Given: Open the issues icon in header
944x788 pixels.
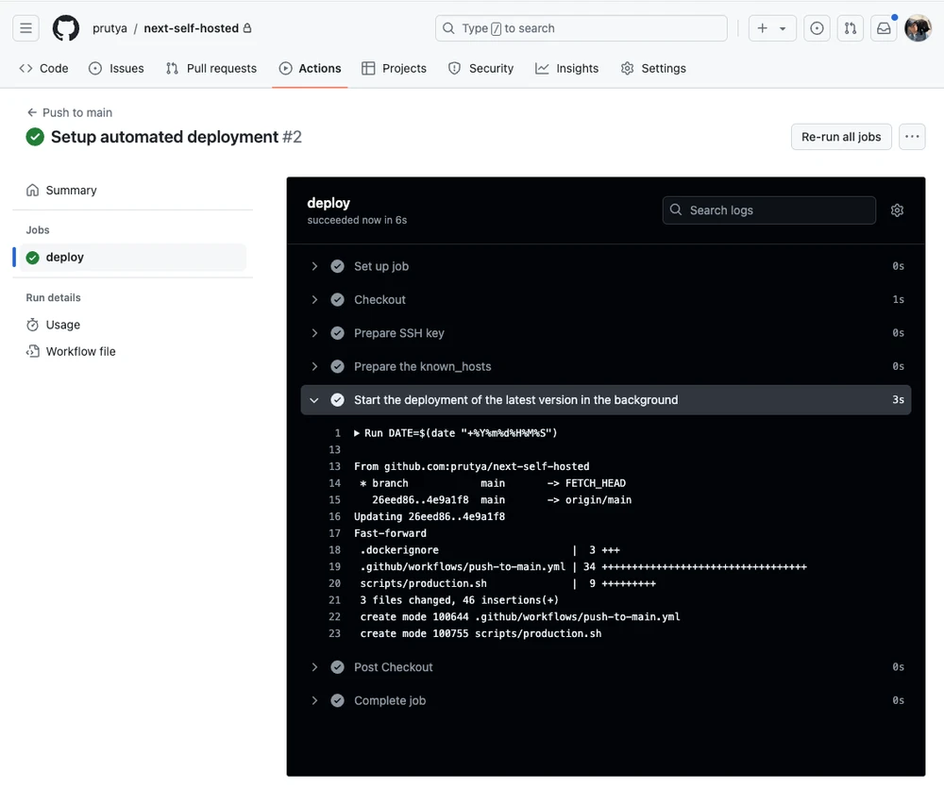Looking at the screenshot, I should [x=817, y=28].
